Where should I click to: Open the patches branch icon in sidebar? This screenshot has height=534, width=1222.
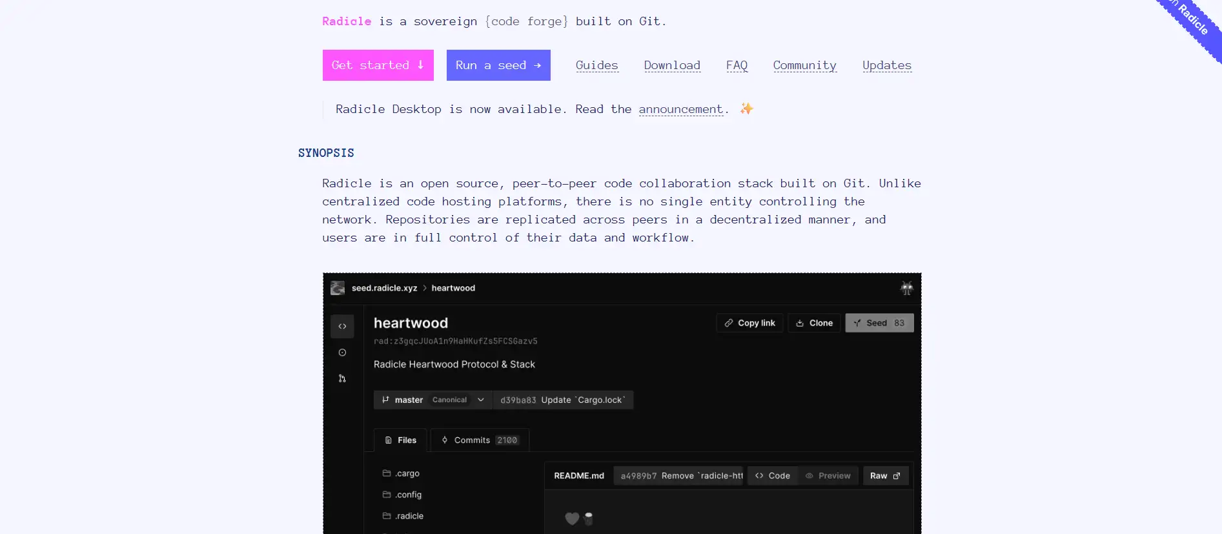[342, 378]
